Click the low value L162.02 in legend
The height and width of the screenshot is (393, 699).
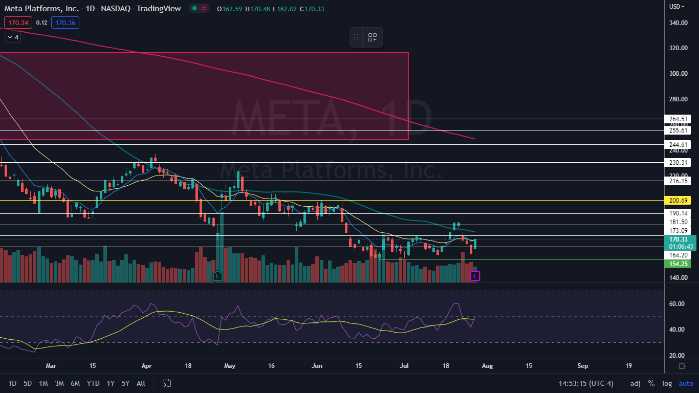coord(285,9)
